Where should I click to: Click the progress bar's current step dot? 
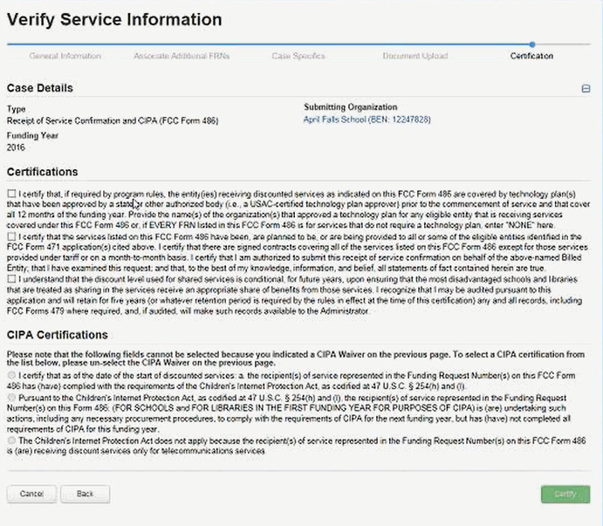pos(532,44)
